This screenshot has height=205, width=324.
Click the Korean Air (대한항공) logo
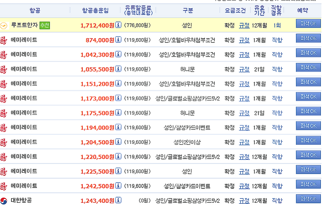point(4,201)
